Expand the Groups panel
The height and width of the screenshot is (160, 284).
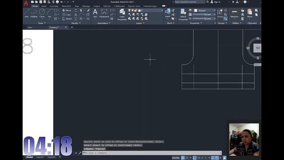click(x=222, y=23)
